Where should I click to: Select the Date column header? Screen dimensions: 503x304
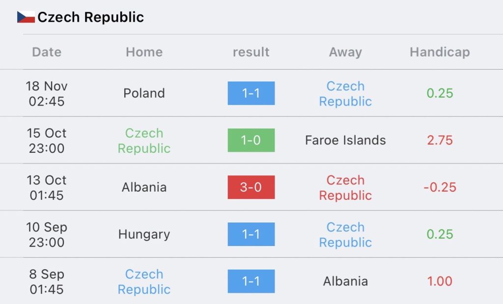pos(47,52)
